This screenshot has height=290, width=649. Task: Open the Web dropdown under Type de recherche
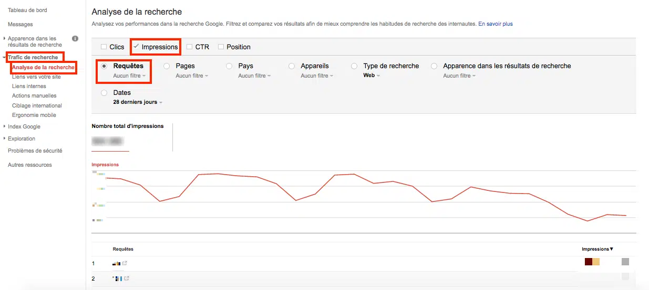(x=372, y=76)
